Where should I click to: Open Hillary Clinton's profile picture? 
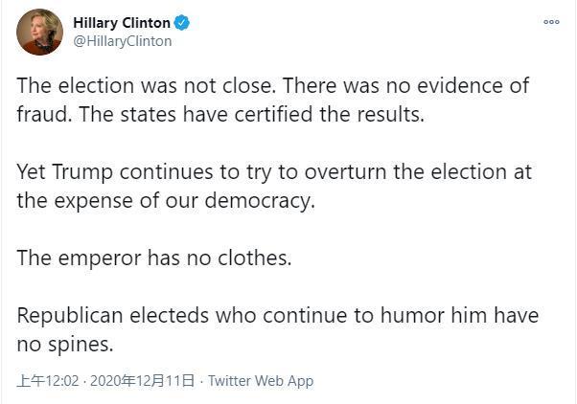coord(39,32)
